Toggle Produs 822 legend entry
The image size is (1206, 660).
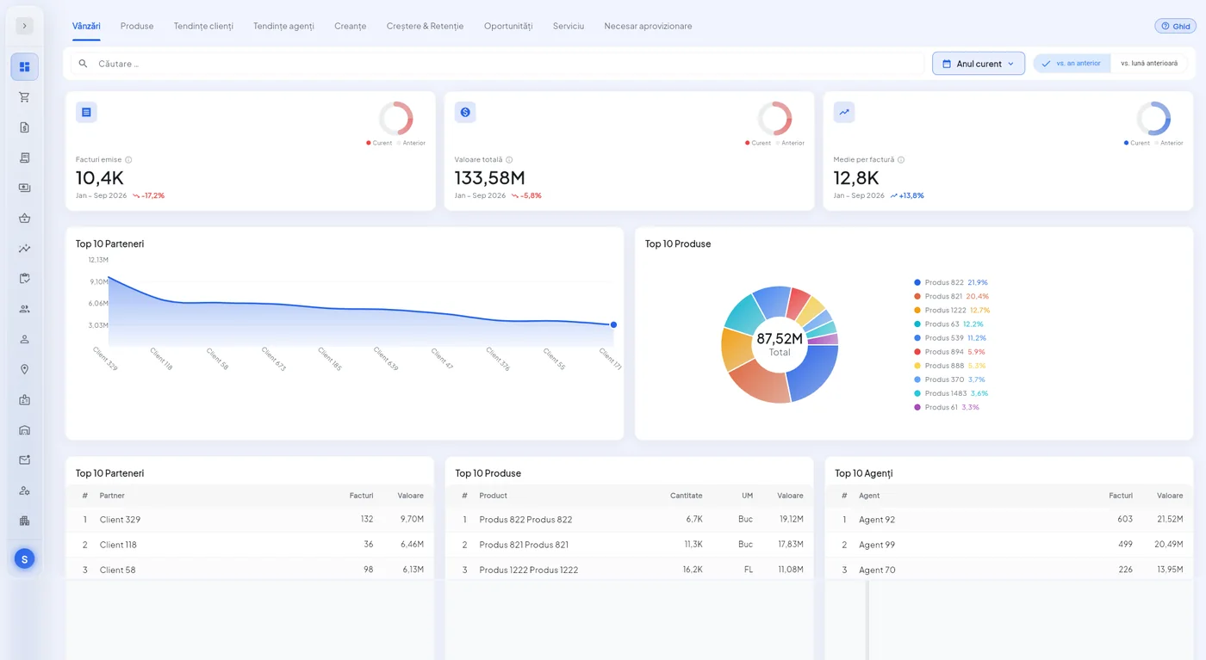pyautogui.click(x=951, y=282)
